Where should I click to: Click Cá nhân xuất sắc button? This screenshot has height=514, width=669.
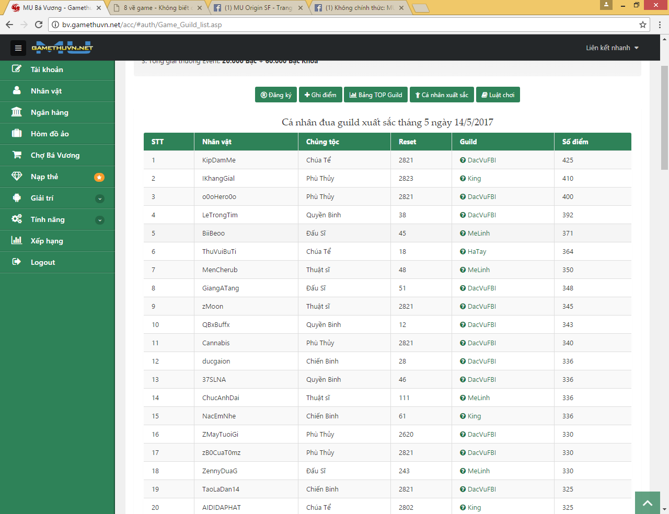point(442,95)
